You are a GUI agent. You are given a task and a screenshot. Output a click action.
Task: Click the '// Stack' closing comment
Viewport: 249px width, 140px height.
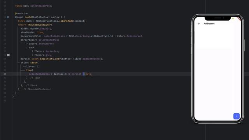pos(32,86)
